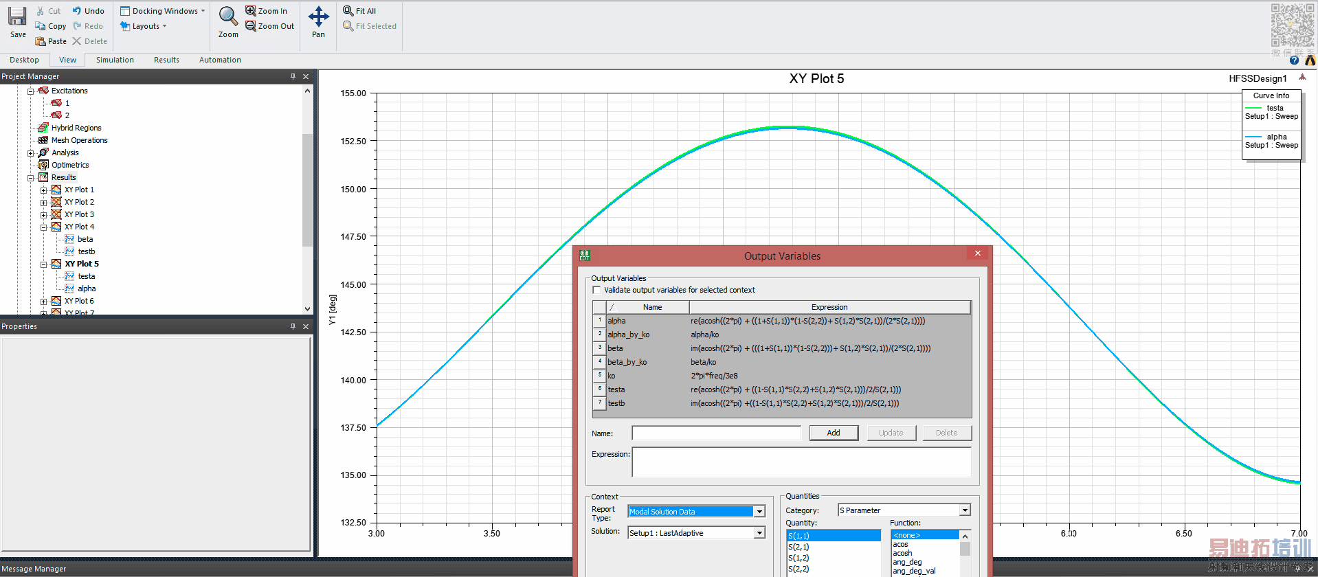Viewport: 1318px width, 577px height.
Task: Open the Report Type dropdown
Action: (759, 512)
